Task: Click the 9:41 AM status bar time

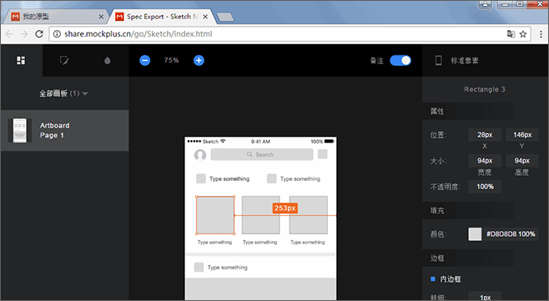Action: (x=260, y=142)
